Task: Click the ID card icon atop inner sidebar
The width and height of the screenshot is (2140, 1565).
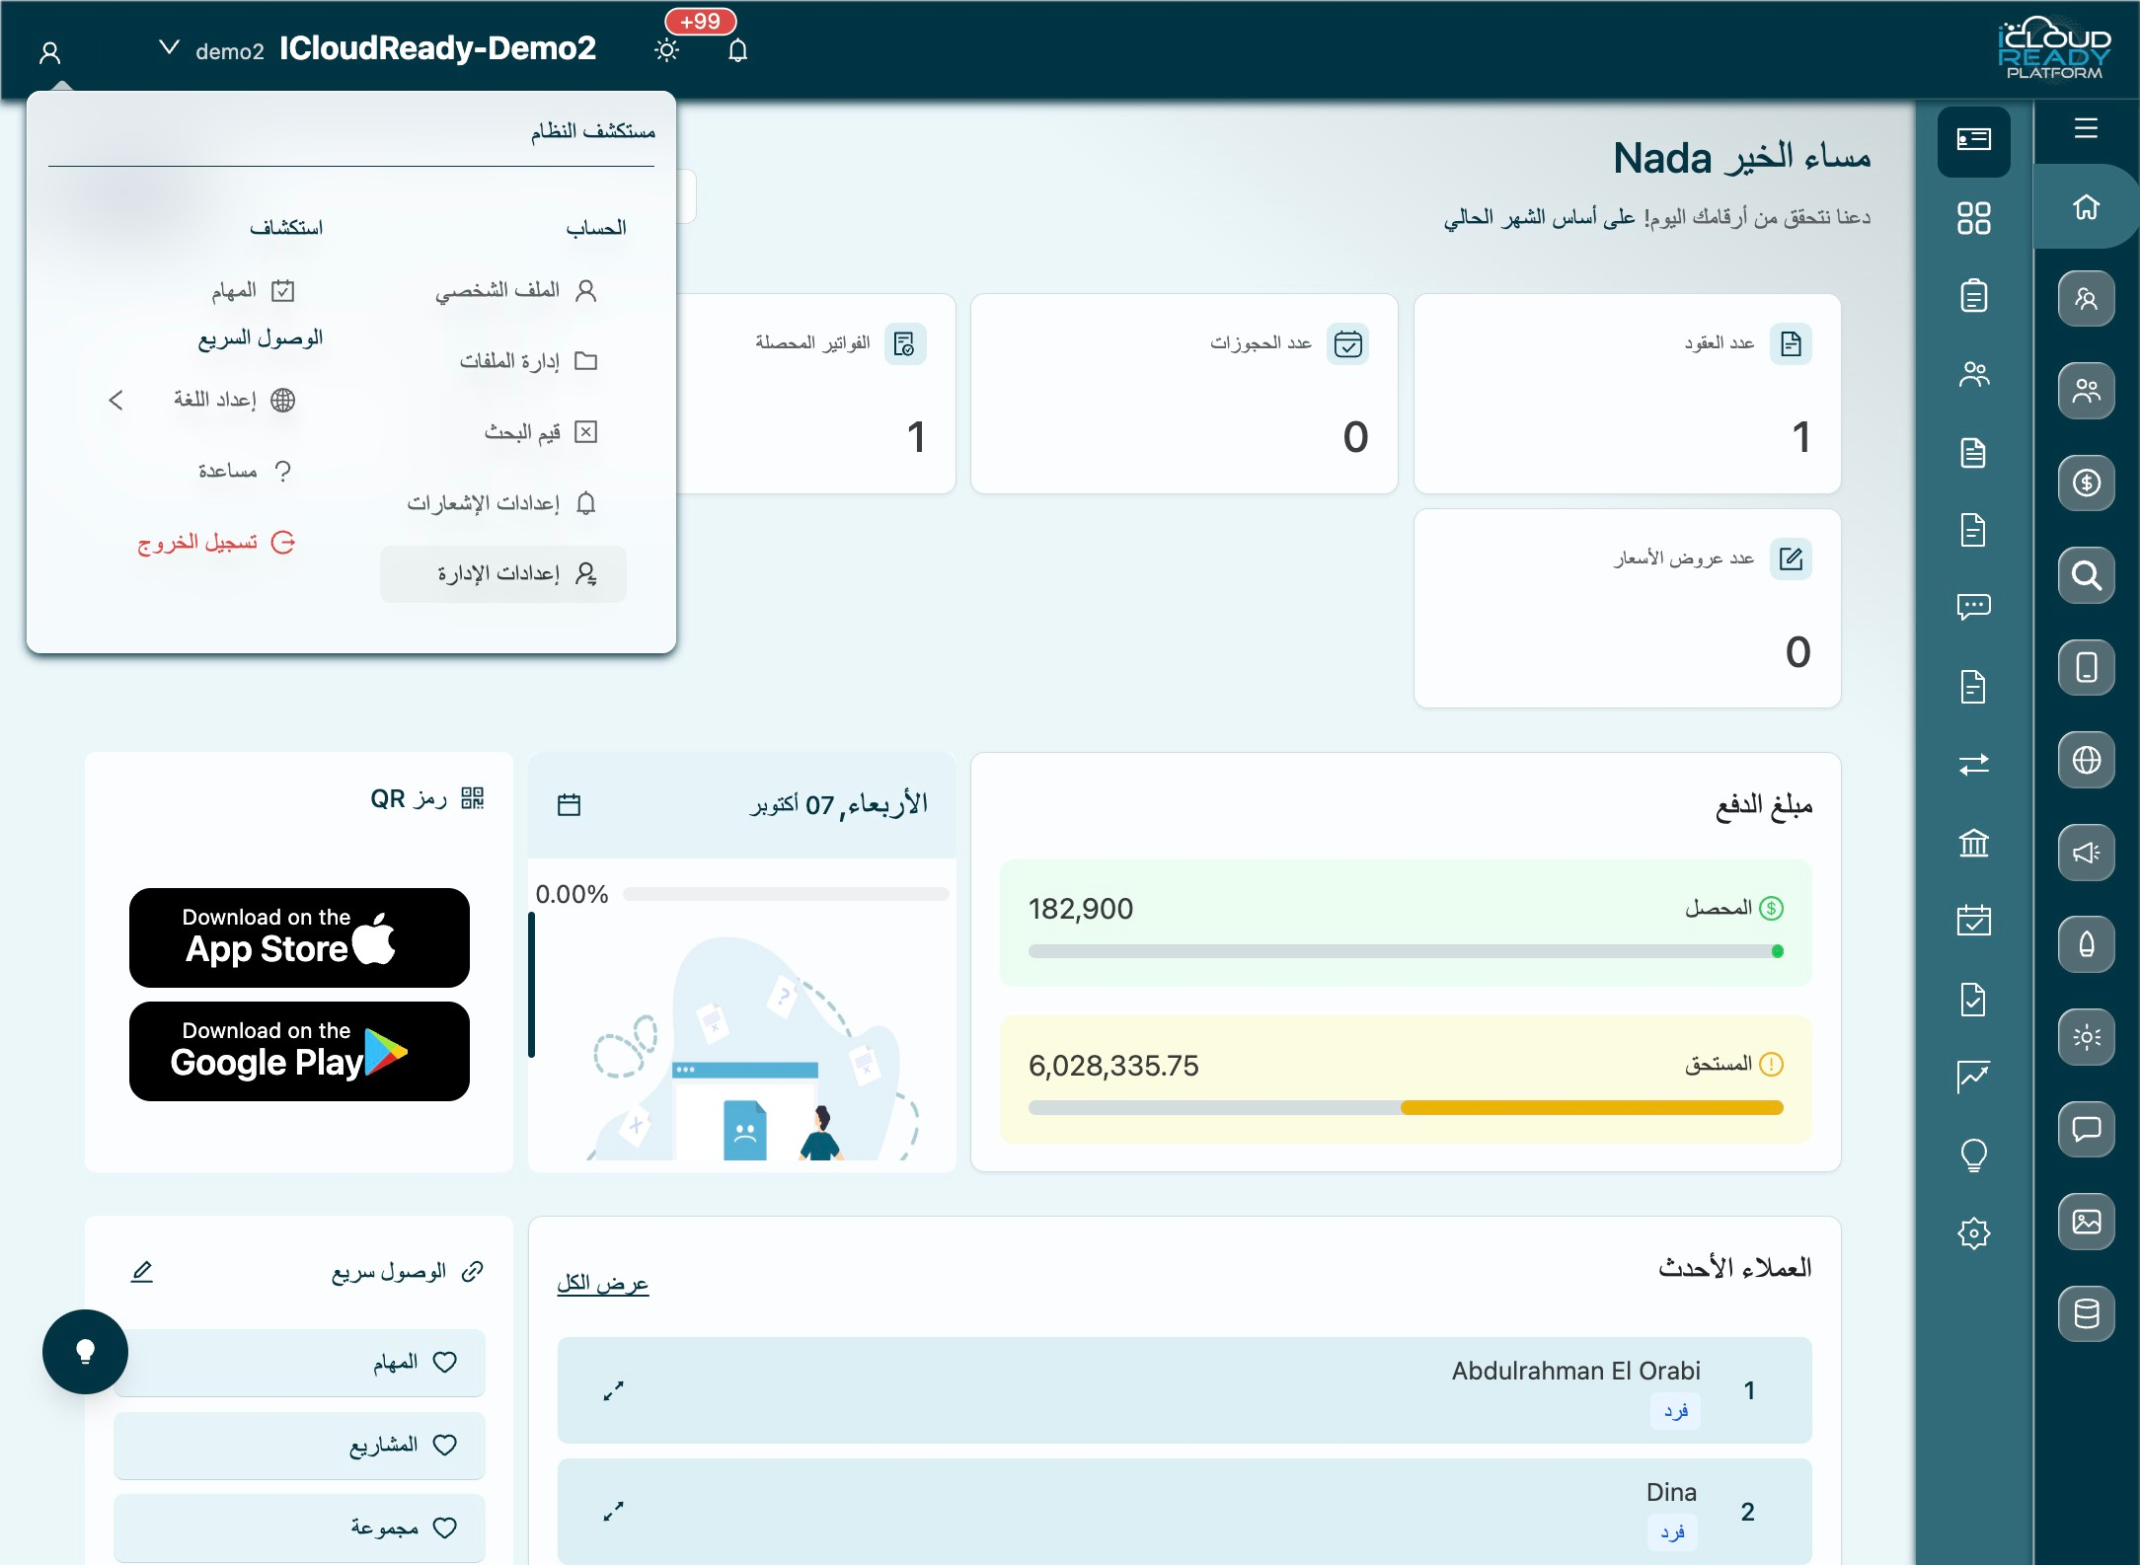Action: point(1973,140)
